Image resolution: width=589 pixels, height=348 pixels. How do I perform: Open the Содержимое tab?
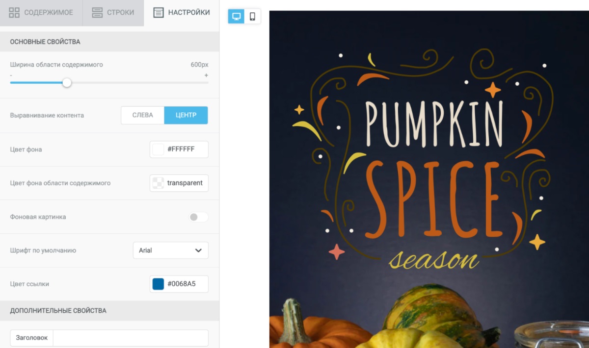click(x=41, y=13)
